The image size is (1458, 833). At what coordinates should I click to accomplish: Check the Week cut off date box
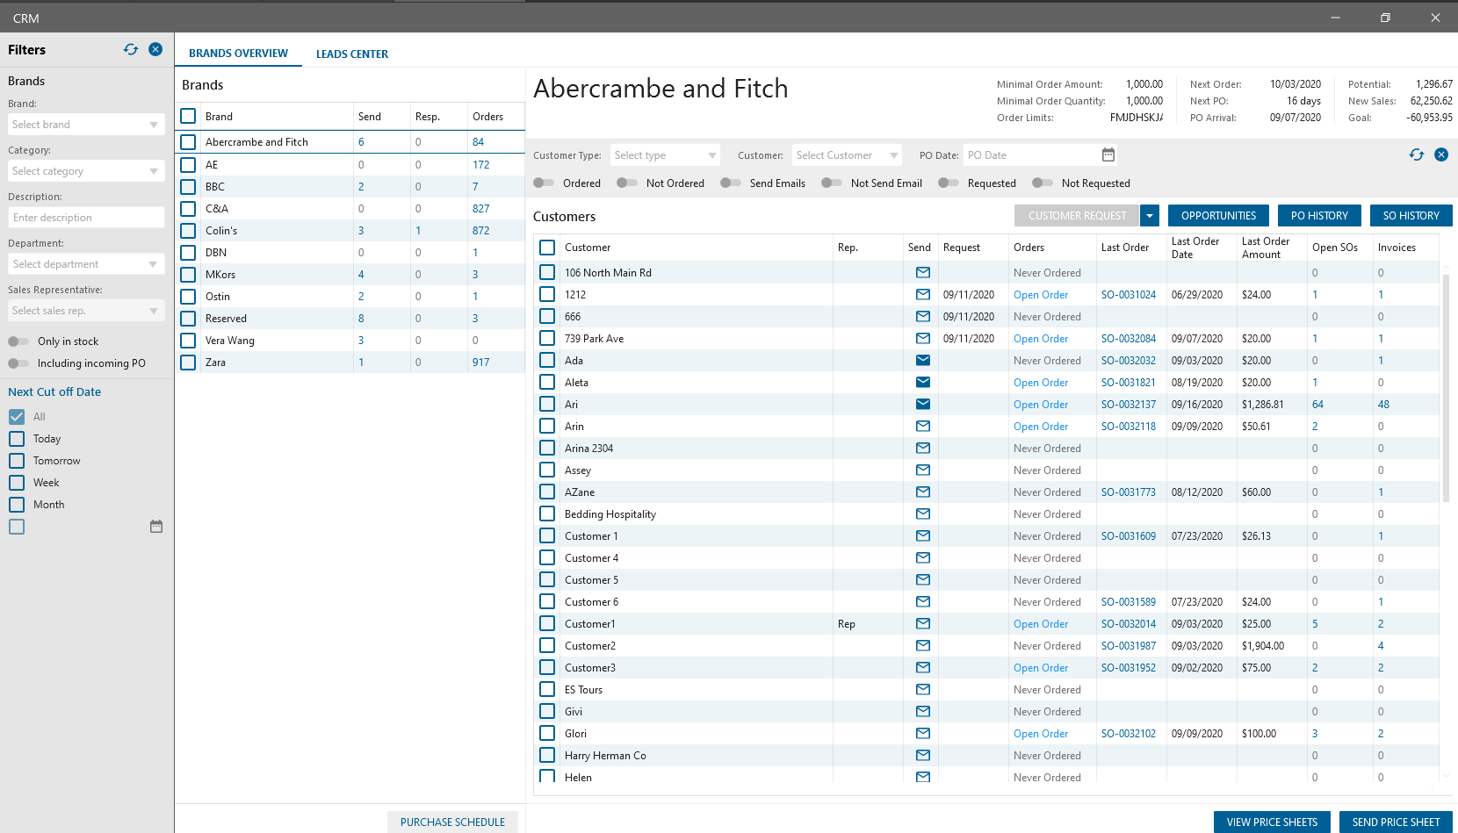pos(17,483)
